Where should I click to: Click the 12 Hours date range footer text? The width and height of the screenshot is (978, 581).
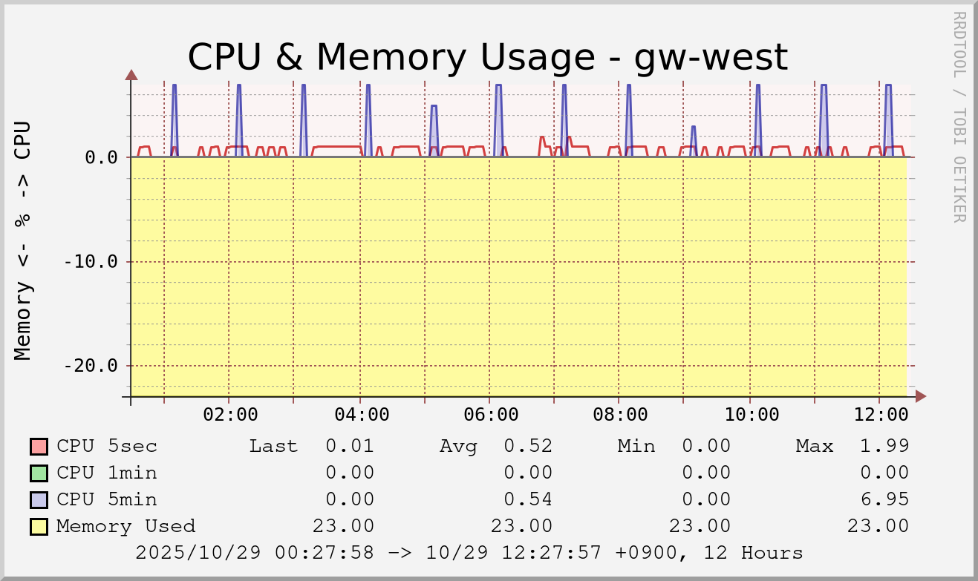coord(469,553)
